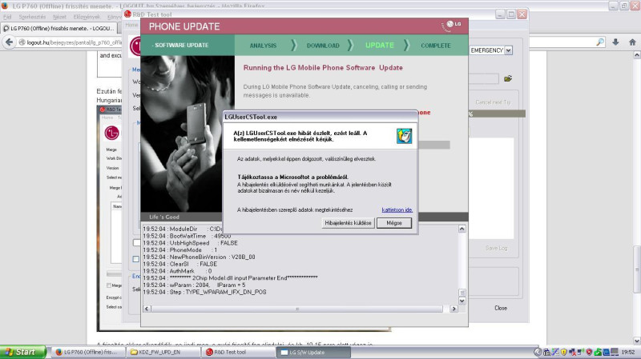Click the folder browse icon in R&D tool
Screen dimensions: 641x359
click(508, 78)
